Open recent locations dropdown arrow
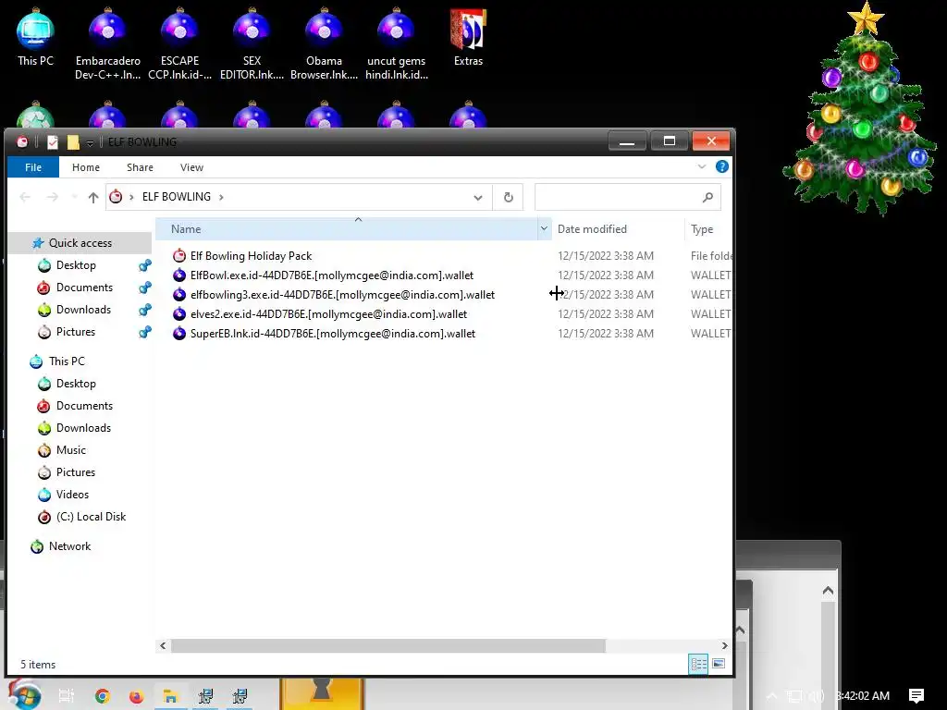947x710 pixels. coord(74,197)
